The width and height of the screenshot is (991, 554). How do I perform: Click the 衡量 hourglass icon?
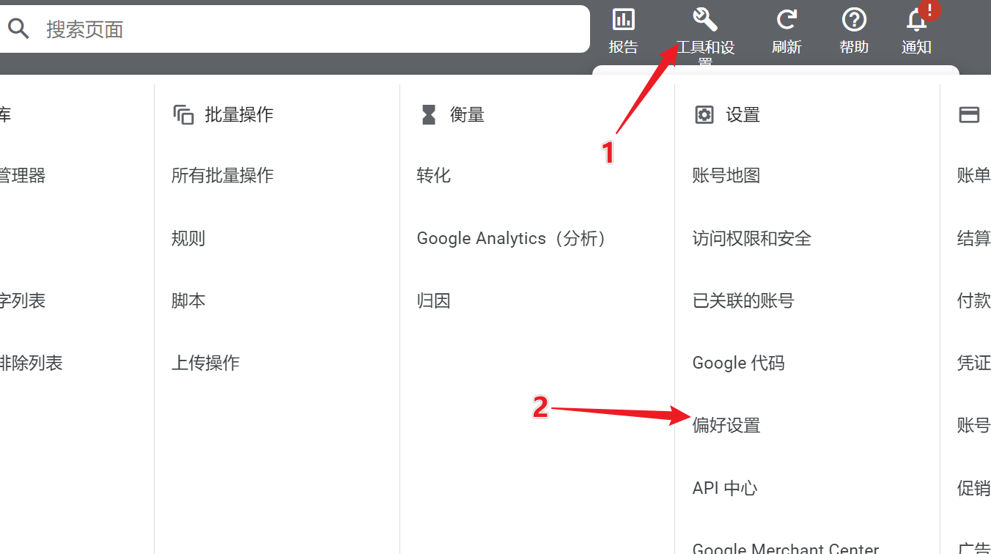click(429, 115)
